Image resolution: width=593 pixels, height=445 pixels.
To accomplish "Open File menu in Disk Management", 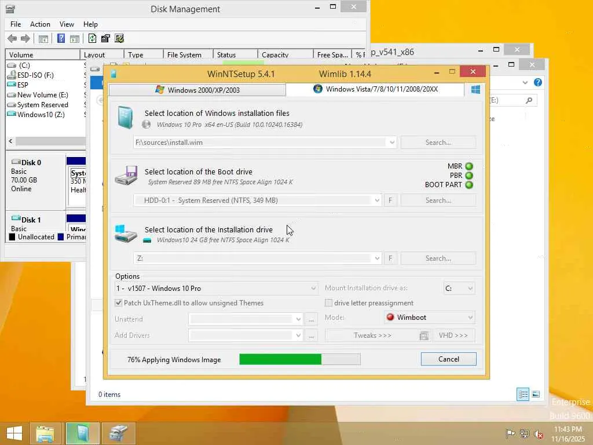I will (16, 24).
